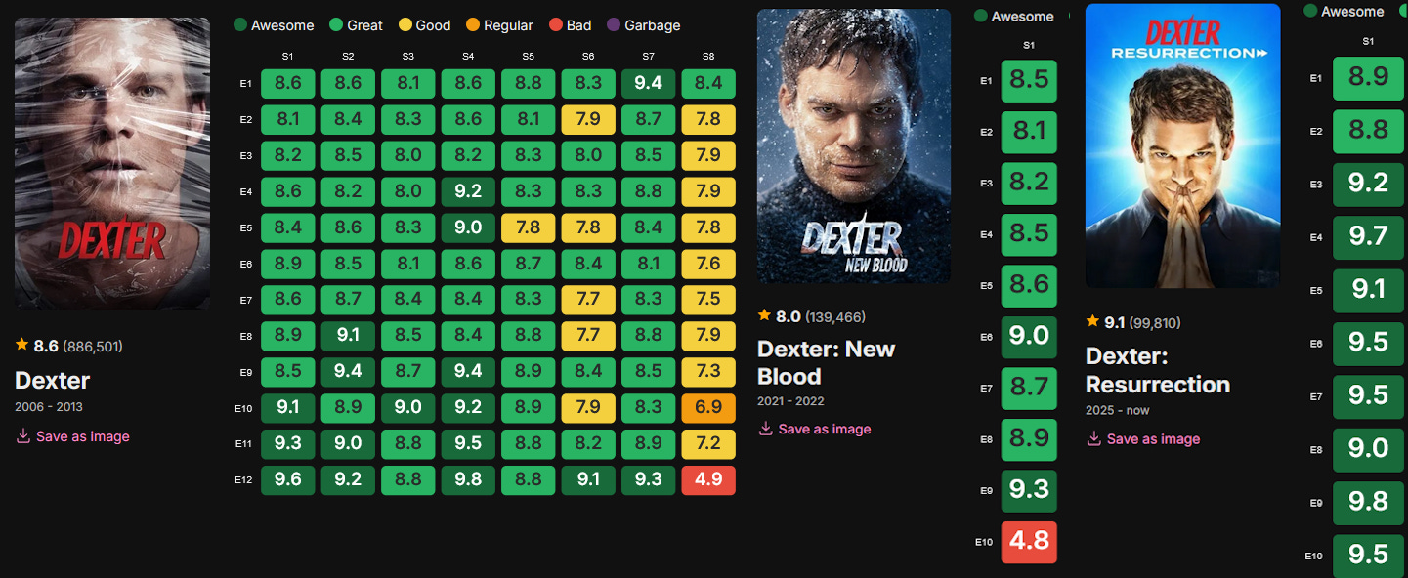
Task: Click the download icon under Dexter 2006 - 2013
Action: pyautogui.click(x=23, y=436)
